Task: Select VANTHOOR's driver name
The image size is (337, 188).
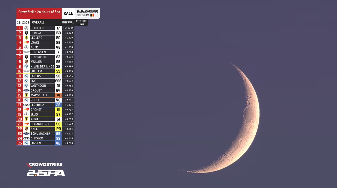Action: click(x=38, y=86)
